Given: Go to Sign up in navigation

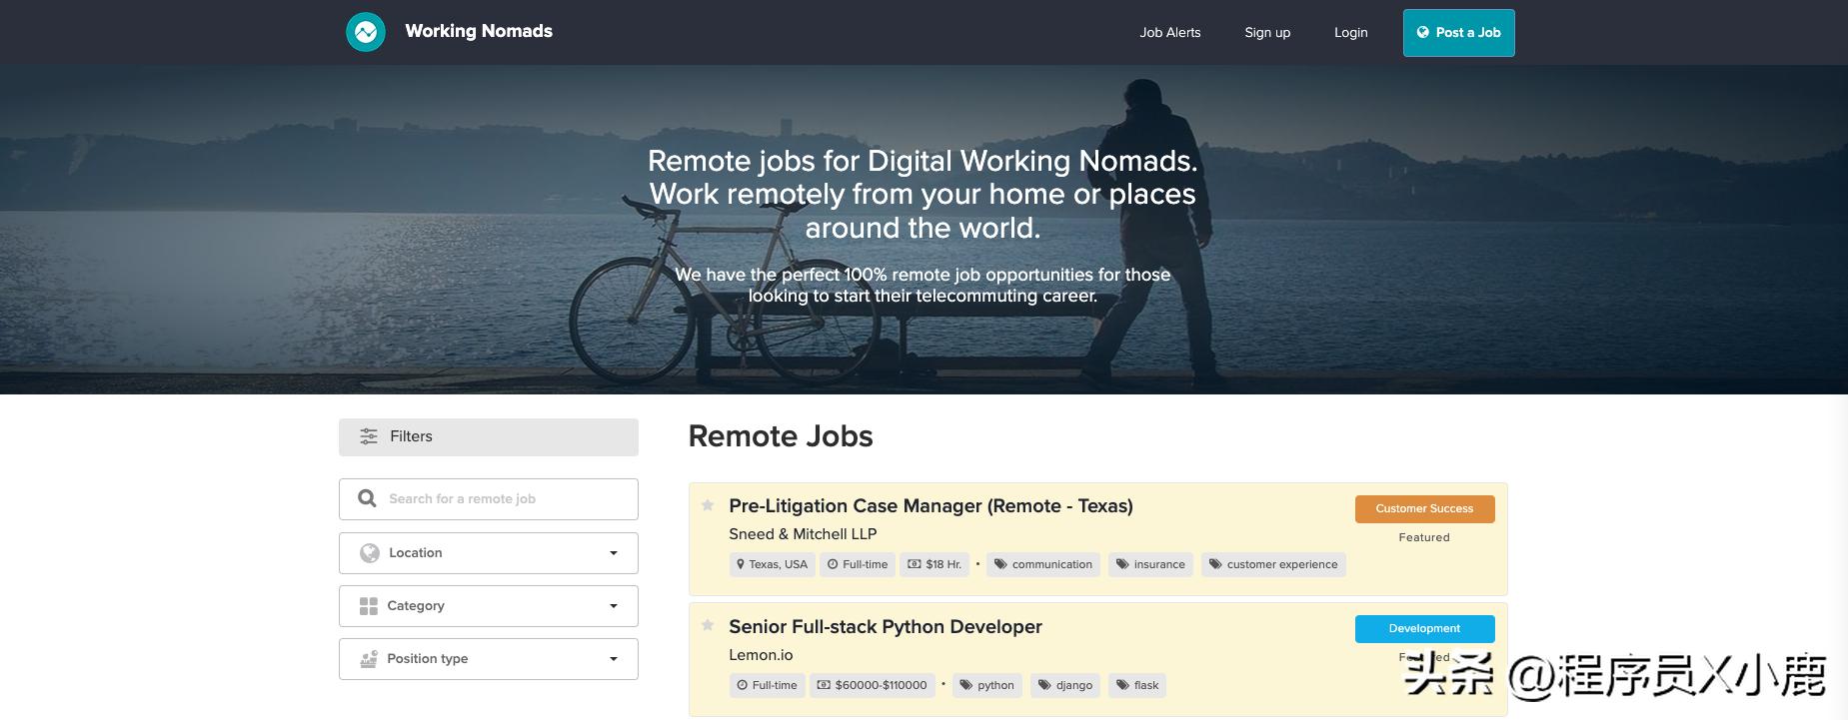Looking at the screenshot, I should [1266, 32].
